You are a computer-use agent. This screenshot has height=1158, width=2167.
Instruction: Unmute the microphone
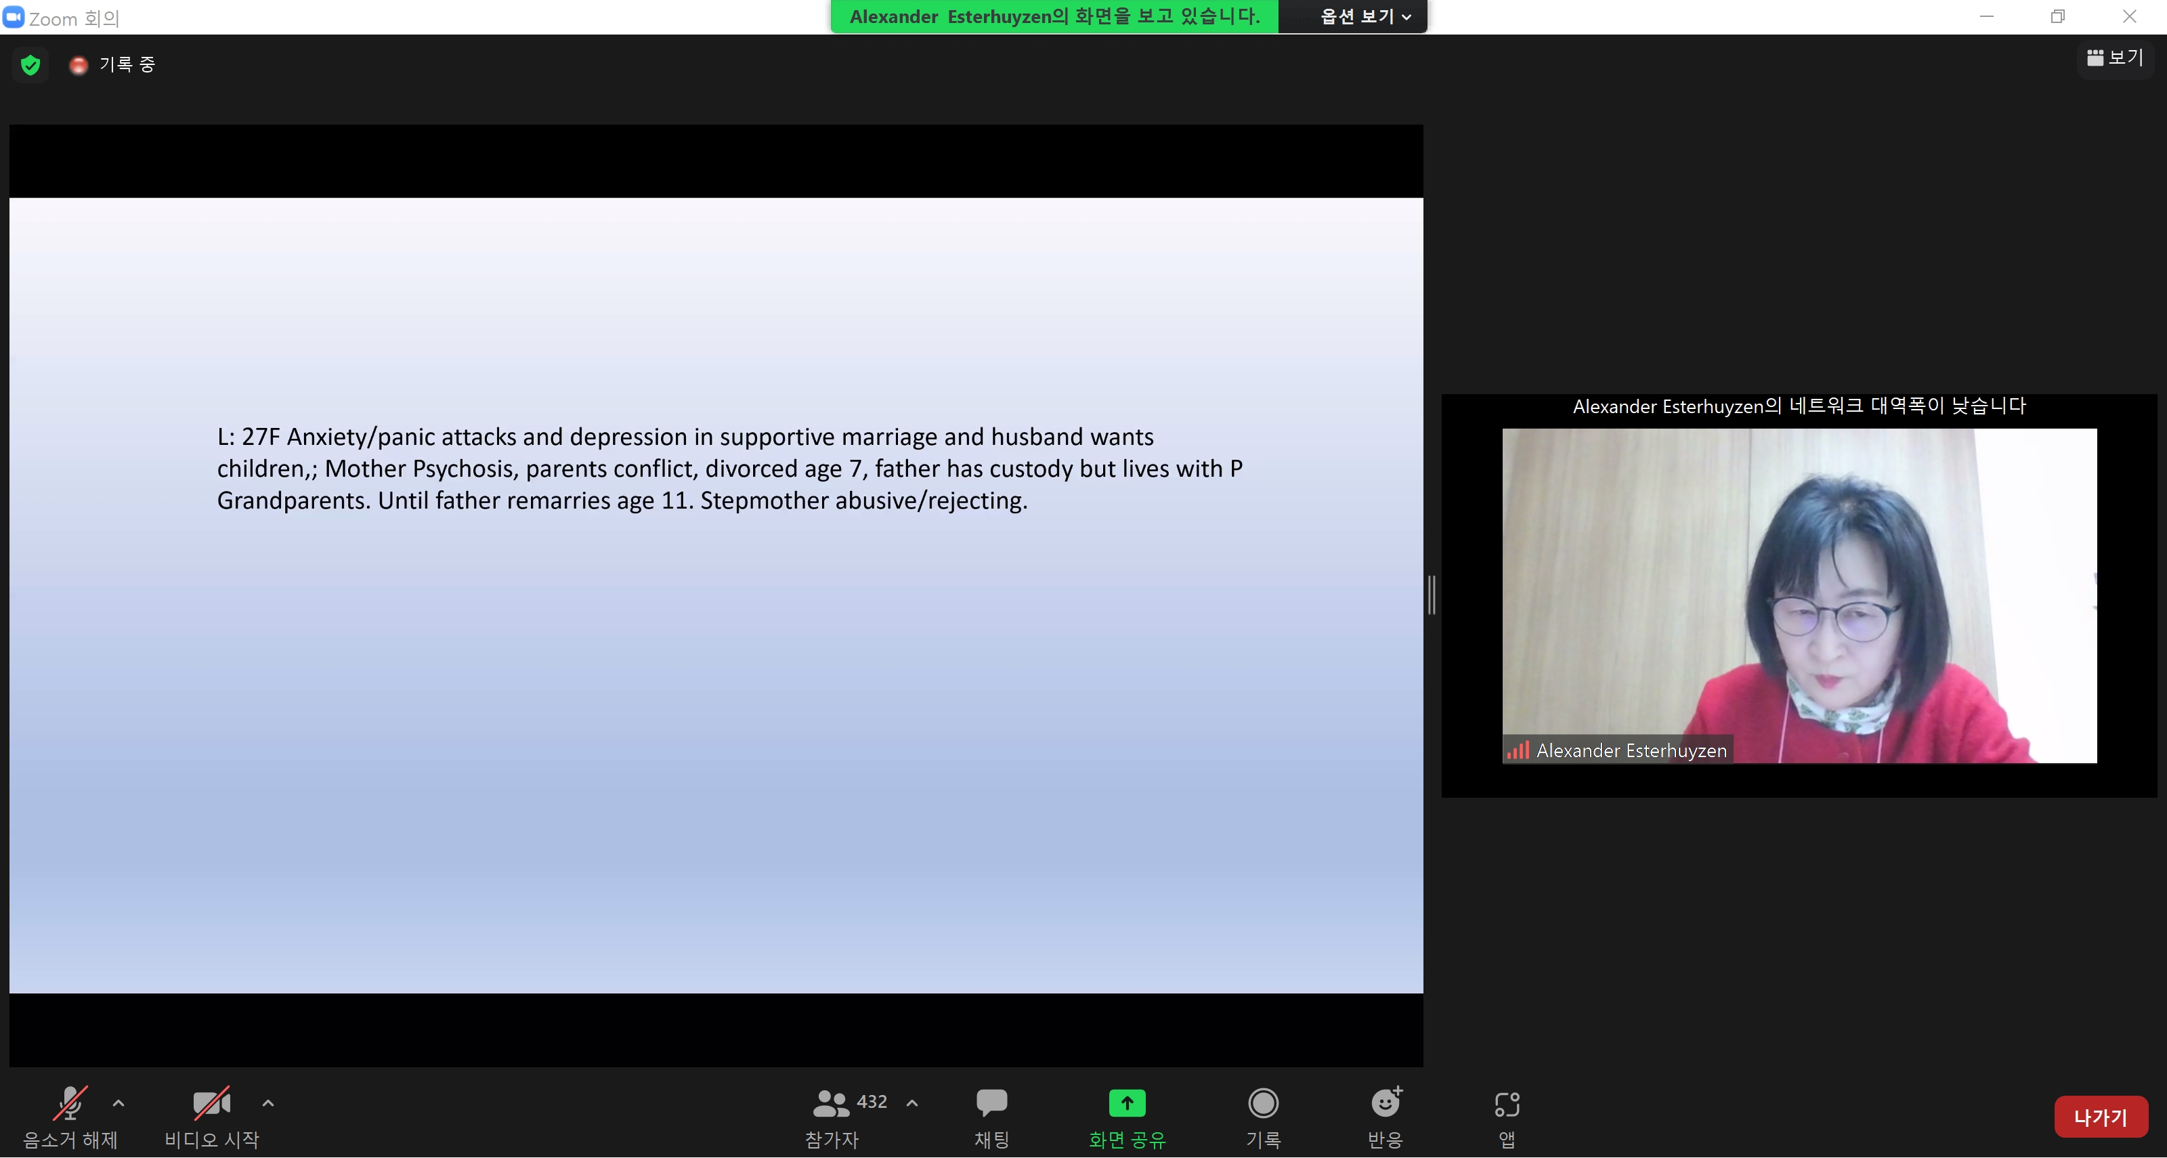(x=70, y=1117)
